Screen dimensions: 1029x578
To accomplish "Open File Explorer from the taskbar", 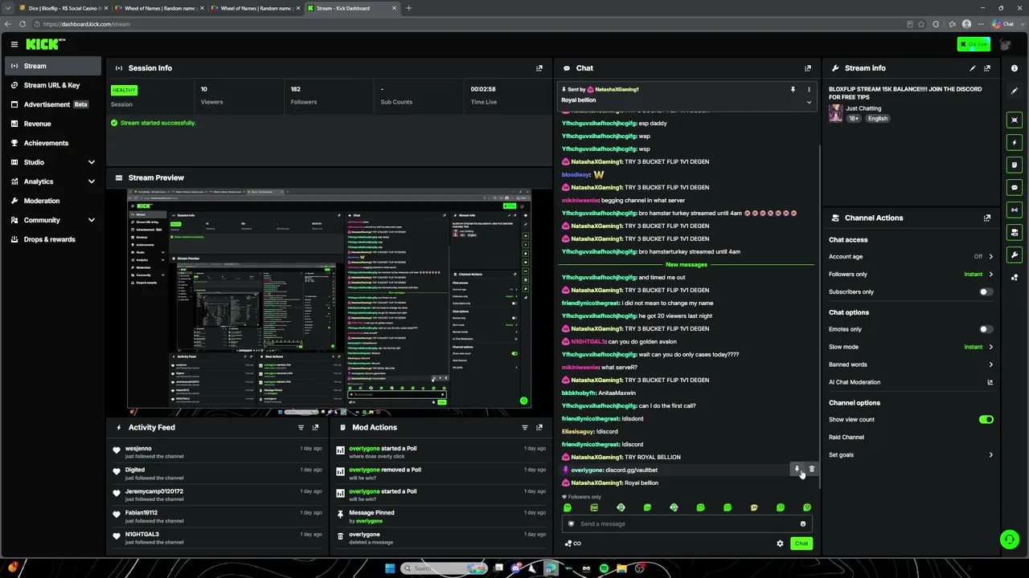I will point(621,568).
